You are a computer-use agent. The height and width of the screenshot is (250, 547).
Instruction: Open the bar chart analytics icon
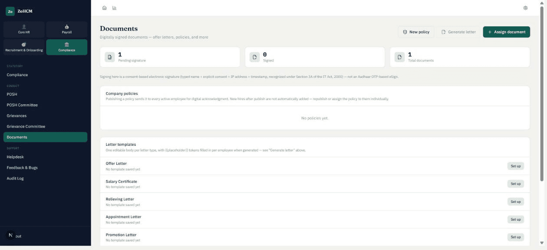click(114, 8)
